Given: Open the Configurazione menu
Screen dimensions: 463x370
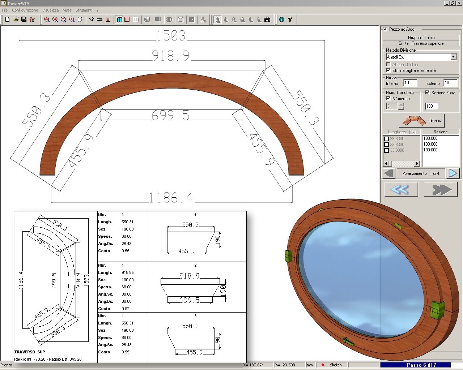Looking at the screenshot, I should tap(25, 10).
